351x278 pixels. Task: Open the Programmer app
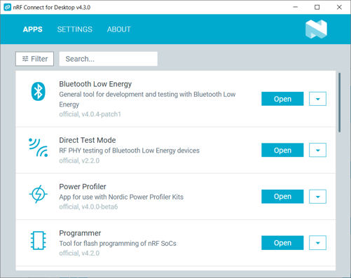(x=282, y=243)
